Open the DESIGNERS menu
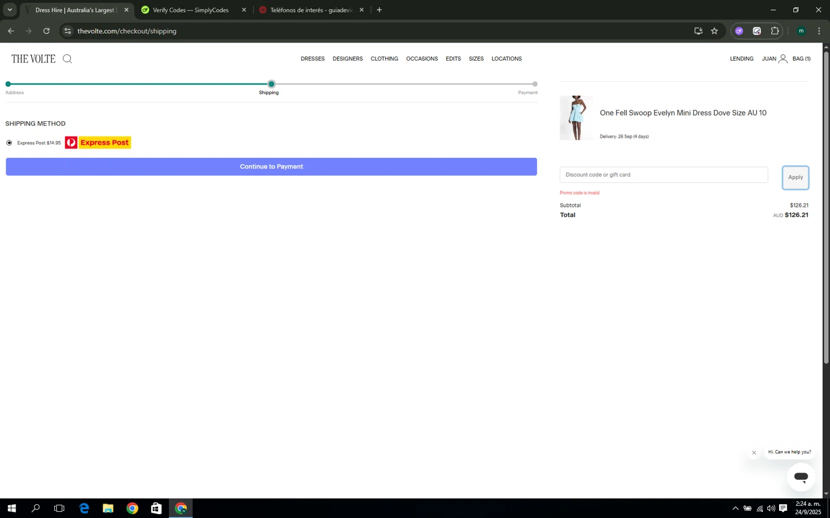 tap(347, 59)
